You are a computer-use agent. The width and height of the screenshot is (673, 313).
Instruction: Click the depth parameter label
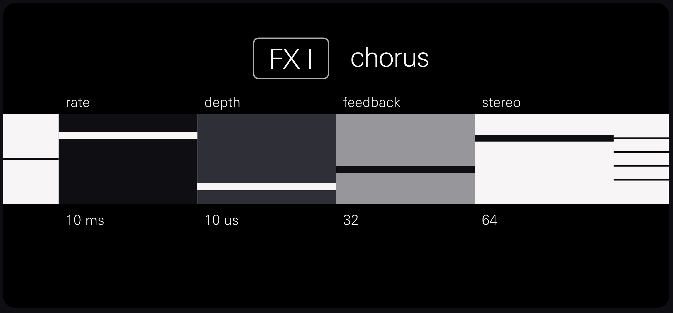pyautogui.click(x=223, y=102)
